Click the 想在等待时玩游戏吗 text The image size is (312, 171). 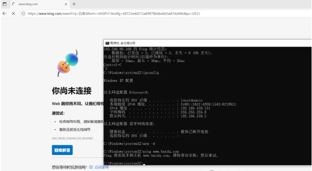[x=69, y=167]
